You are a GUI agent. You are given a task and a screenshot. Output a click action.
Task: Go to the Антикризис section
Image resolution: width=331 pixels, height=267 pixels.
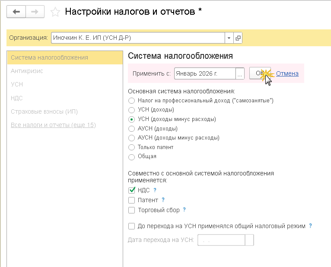tap(27, 71)
